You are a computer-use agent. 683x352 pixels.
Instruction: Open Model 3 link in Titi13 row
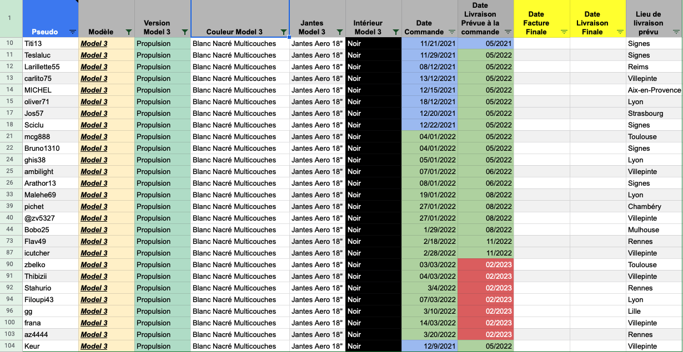[94, 43]
